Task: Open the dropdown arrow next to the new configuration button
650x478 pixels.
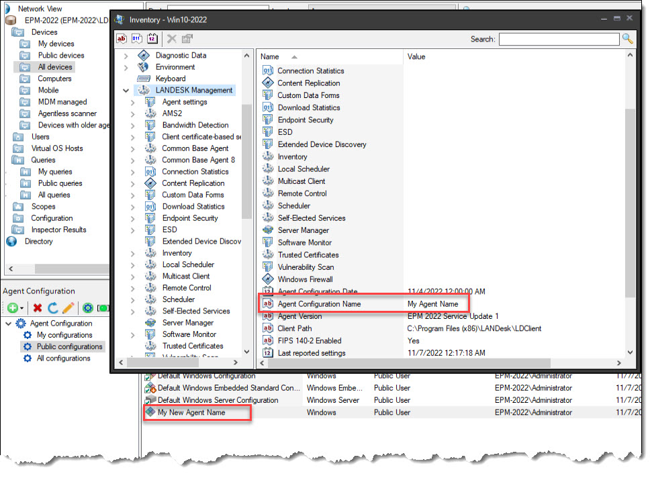Action: click(x=22, y=307)
